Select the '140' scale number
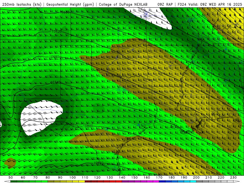Image resolution: width=244 pixels, height=183 pixels. tap(122, 178)
